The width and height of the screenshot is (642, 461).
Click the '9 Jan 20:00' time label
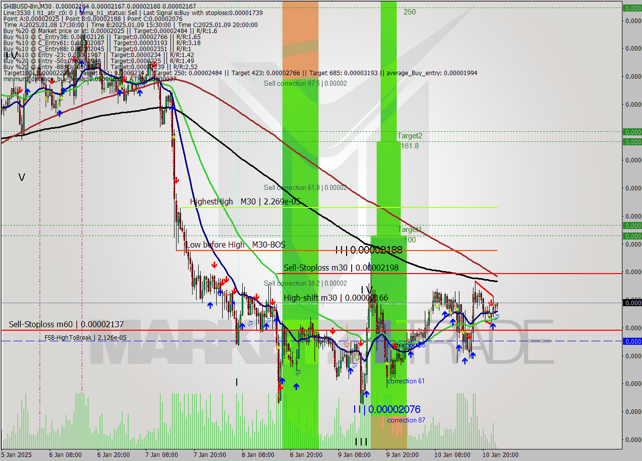tap(402, 455)
